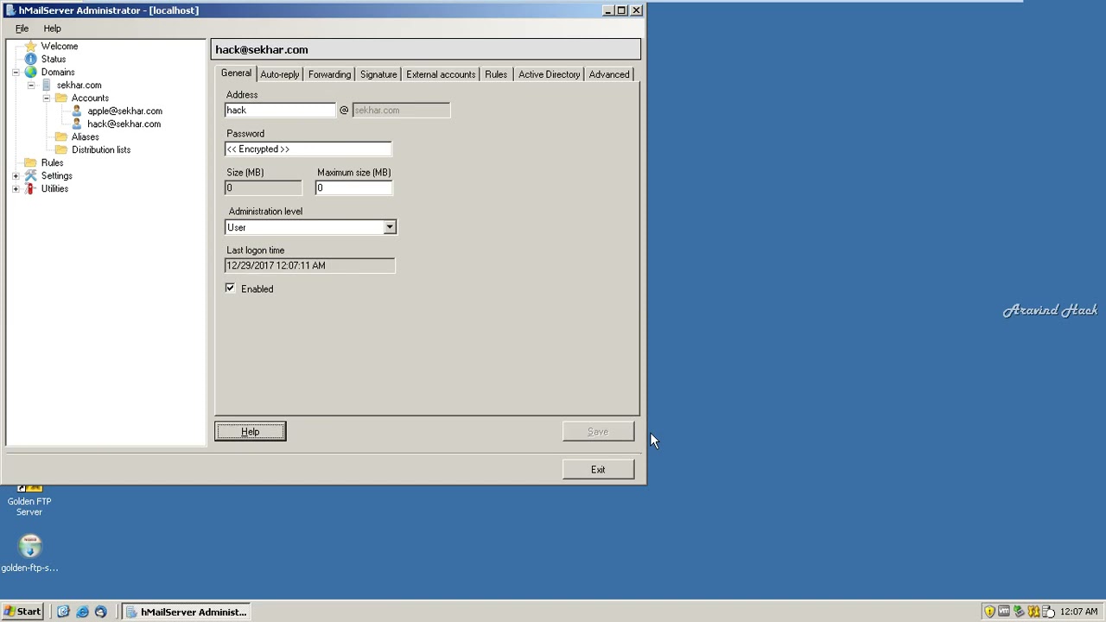This screenshot has height=622, width=1106.
Task: Launch Internet Explorer from quick launch
Action: pos(82,612)
